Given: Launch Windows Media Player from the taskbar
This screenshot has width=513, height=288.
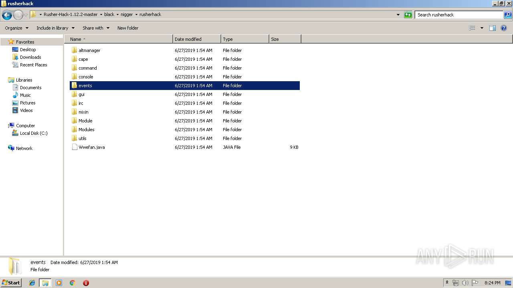Looking at the screenshot, I should [59, 283].
